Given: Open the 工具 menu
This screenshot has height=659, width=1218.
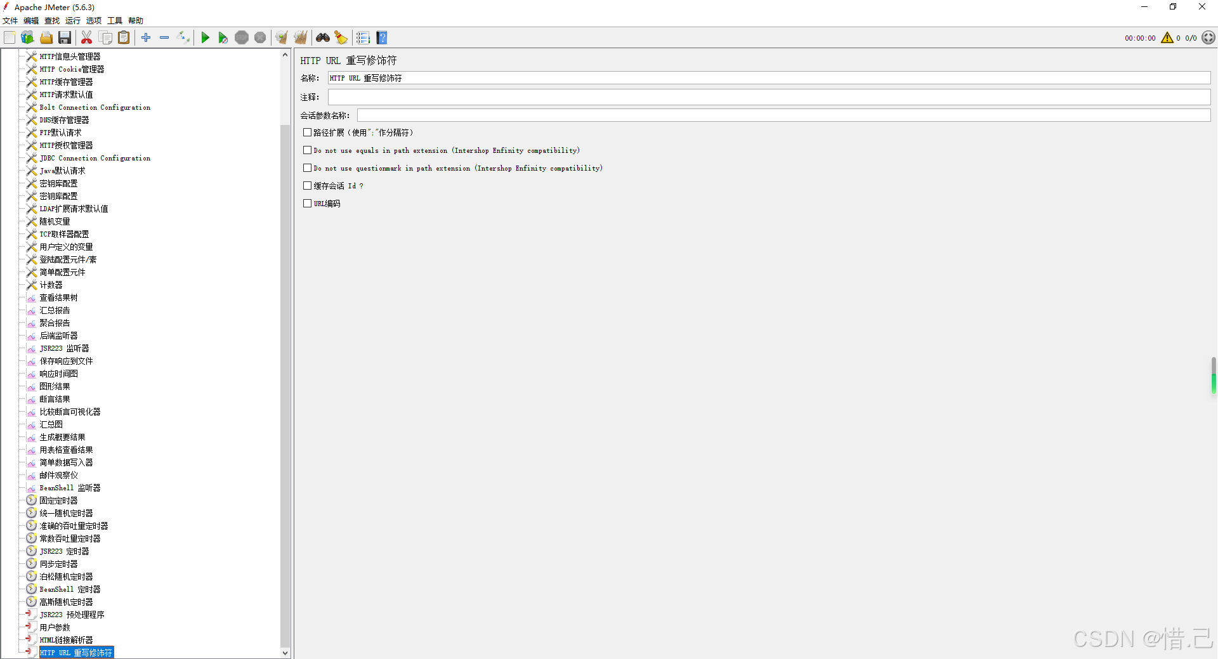Looking at the screenshot, I should 115,21.
